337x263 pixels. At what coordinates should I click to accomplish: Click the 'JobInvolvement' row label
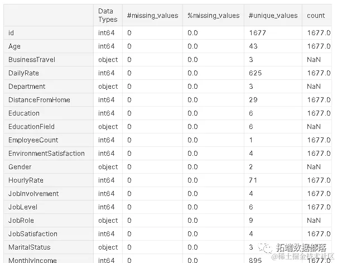coord(33,194)
